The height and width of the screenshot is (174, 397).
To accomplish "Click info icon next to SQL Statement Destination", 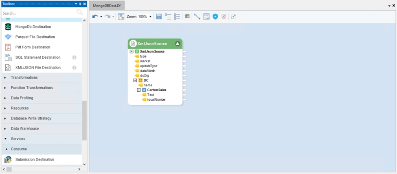I will [74, 57].
